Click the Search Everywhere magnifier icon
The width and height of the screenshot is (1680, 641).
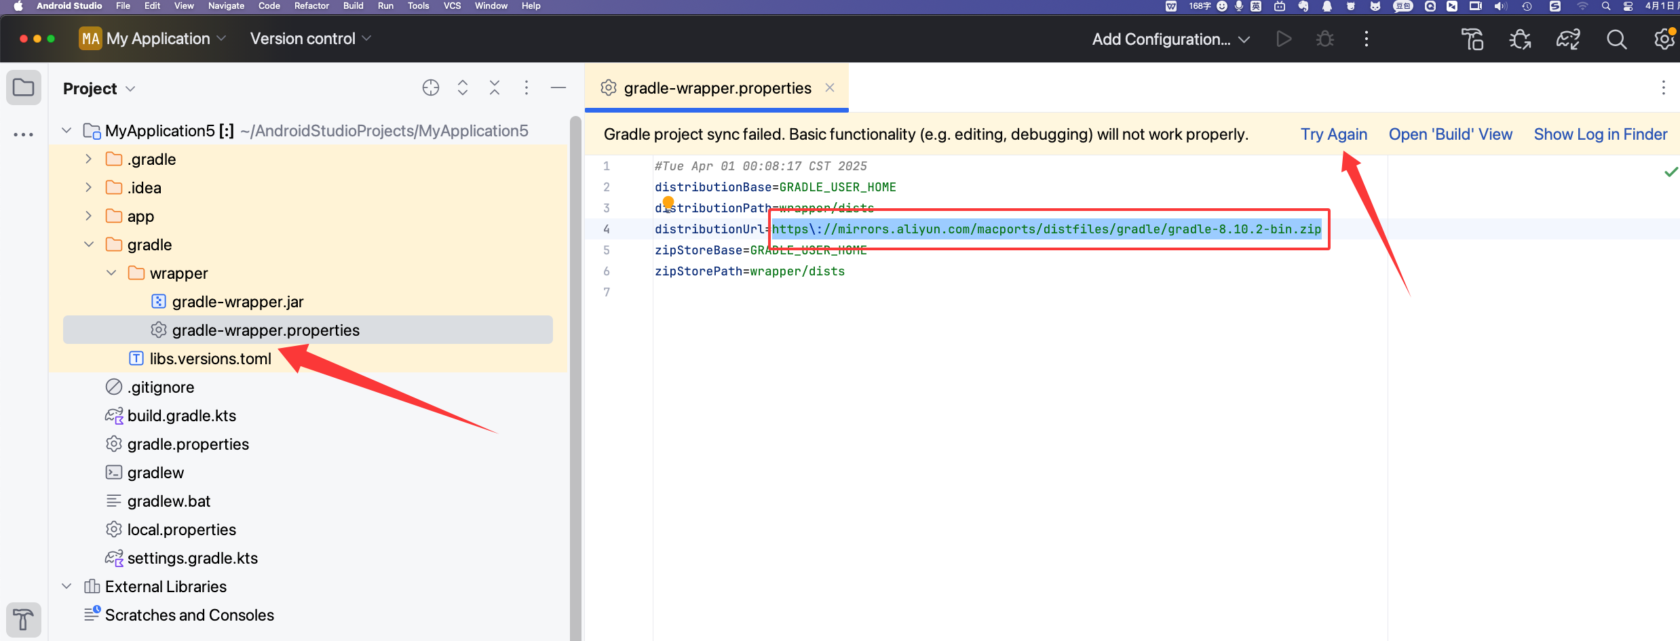tap(1616, 39)
